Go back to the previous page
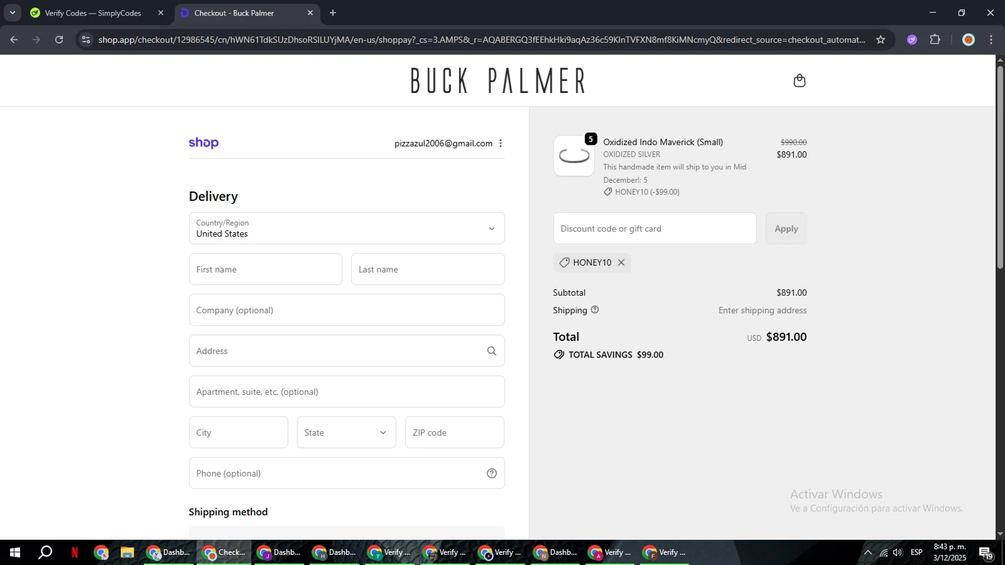Image resolution: width=1005 pixels, height=565 pixels. tap(14, 39)
